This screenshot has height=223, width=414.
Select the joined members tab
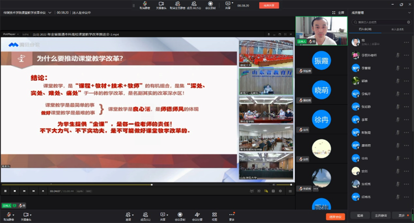[365, 29]
